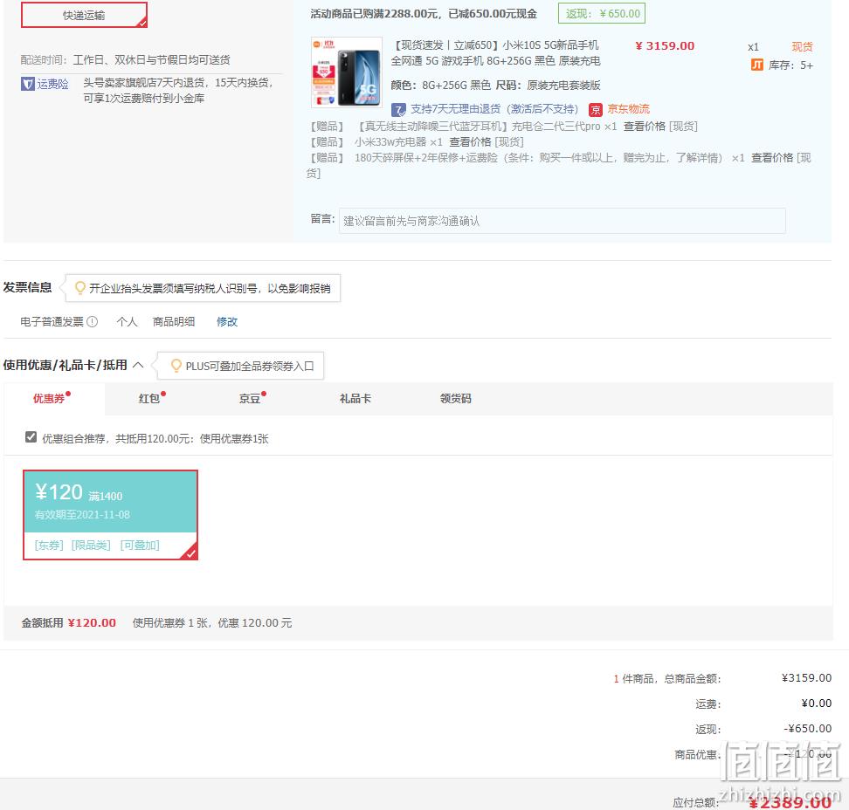Click the 7-day return badge icon

coord(398,110)
